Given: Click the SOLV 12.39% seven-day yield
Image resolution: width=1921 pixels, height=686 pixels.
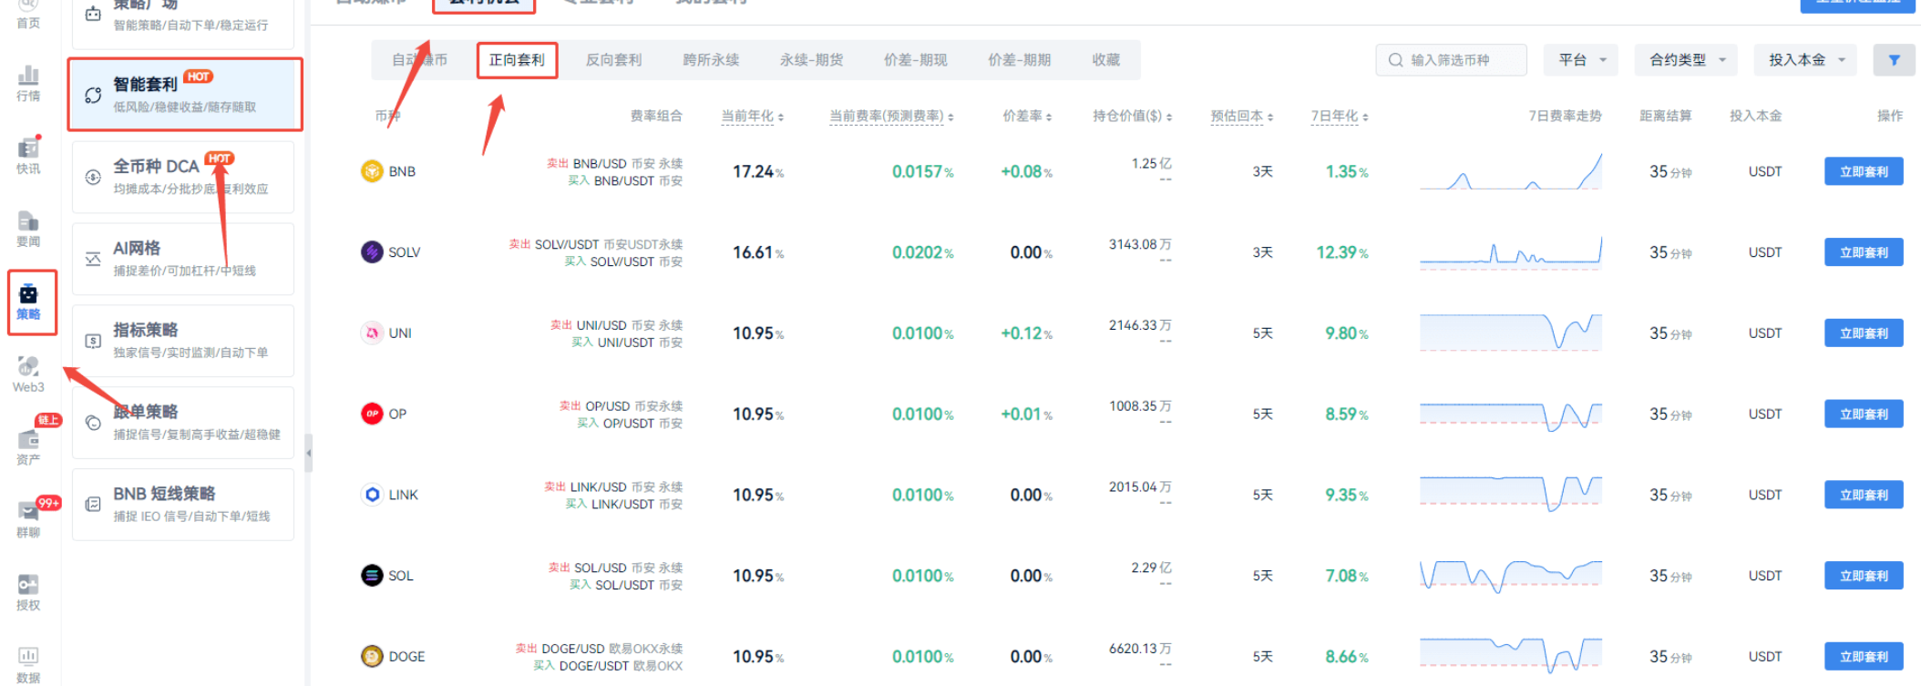Looking at the screenshot, I should [1342, 252].
